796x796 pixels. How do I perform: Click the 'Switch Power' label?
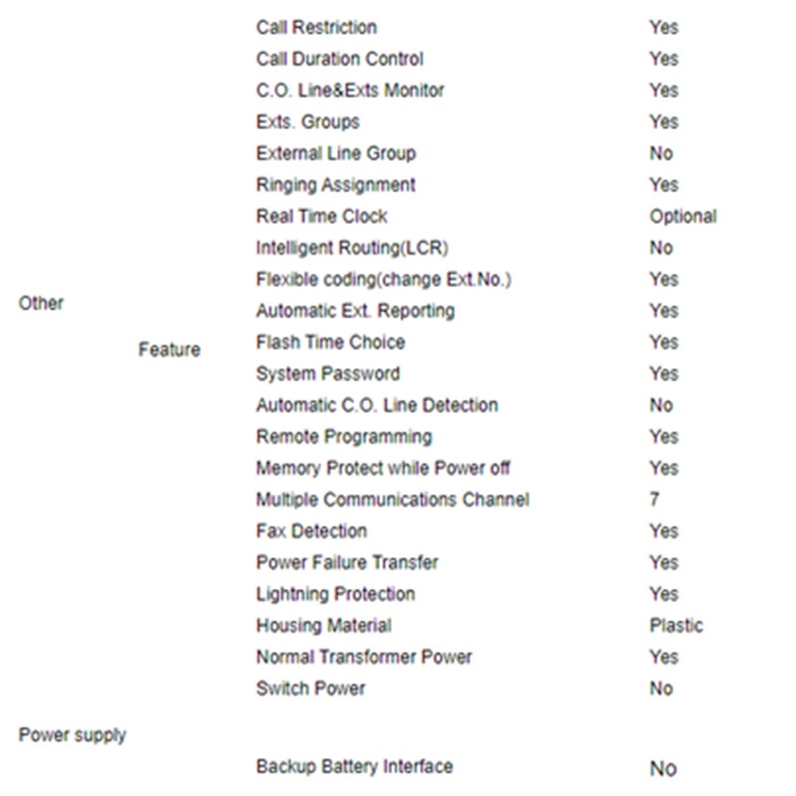click(x=310, y=689)
